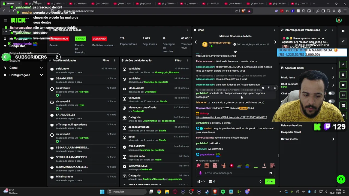349x196 pixels.
Task: Open the prnt.sc link from adersonassasin
Action: (x=232, y=67)
